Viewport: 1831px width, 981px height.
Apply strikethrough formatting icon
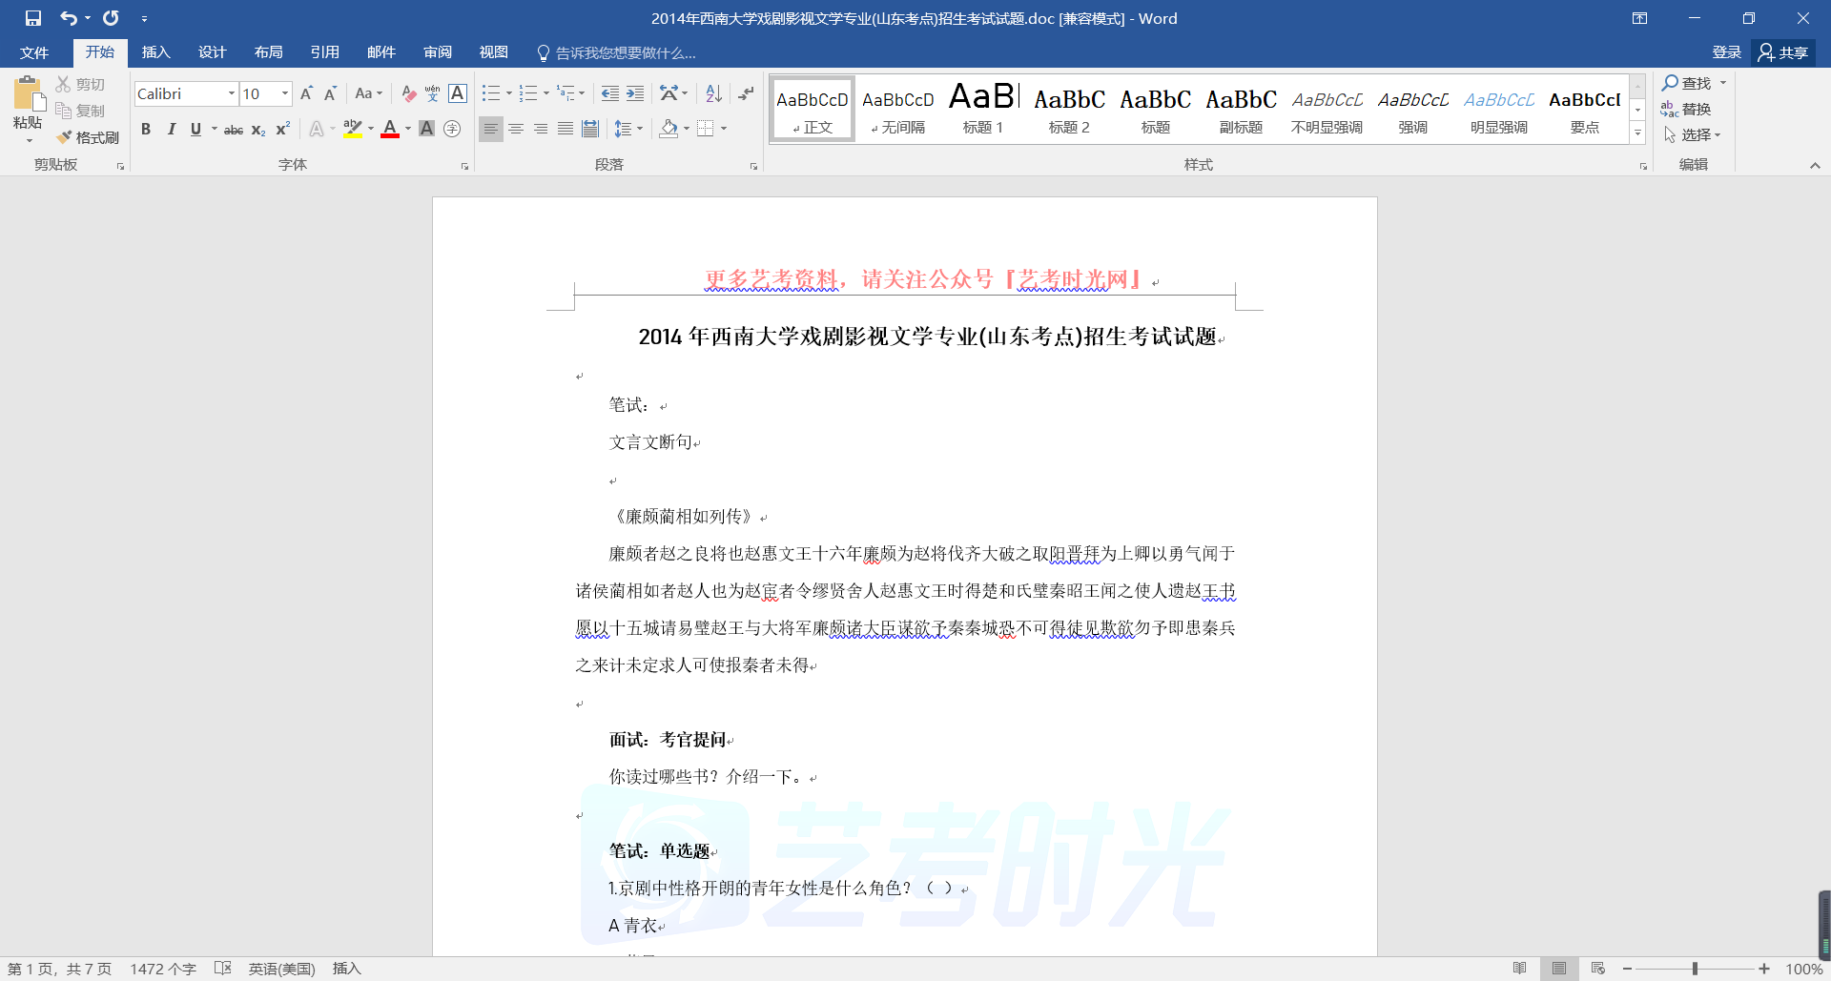[x=233, y=130]
